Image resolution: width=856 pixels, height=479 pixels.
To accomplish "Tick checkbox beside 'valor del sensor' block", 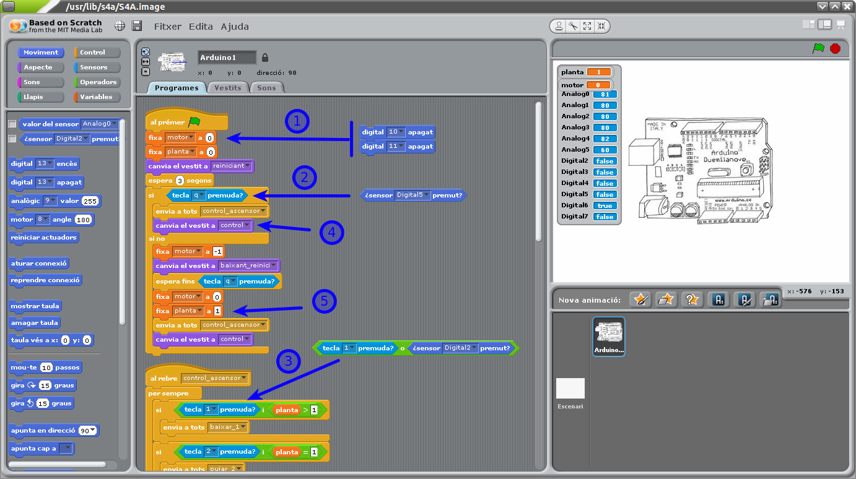I will 12,124.
